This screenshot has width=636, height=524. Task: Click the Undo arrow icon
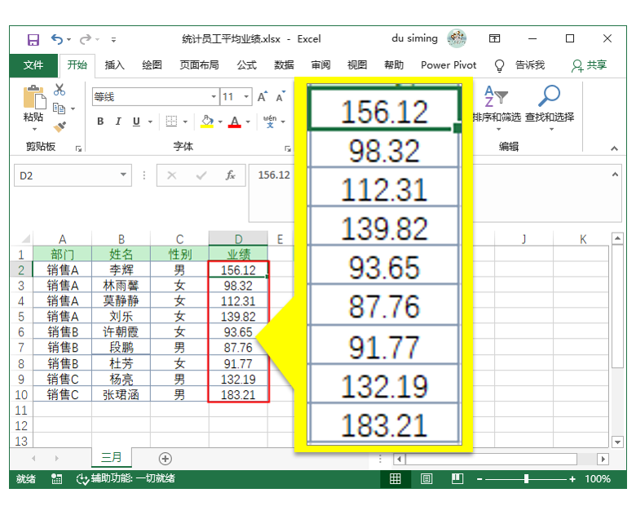coord(57,39)
